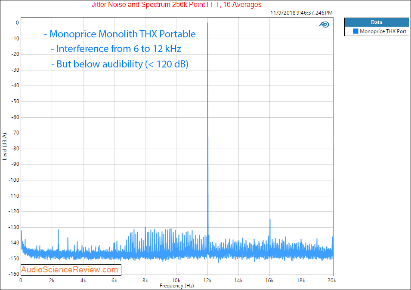The width and height of the screenshot is (411, 290).
Task: Click the timestamp "11/9/2018 9:46:37.246 PM"
Action: pyautogui.click(x=301, y=12)
